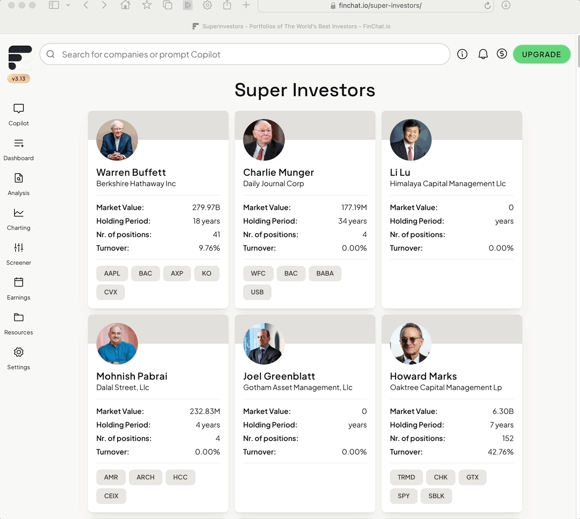Open the Li Lu name heading
The height and width of the screenshot is (519, 580).
[400, 173]
